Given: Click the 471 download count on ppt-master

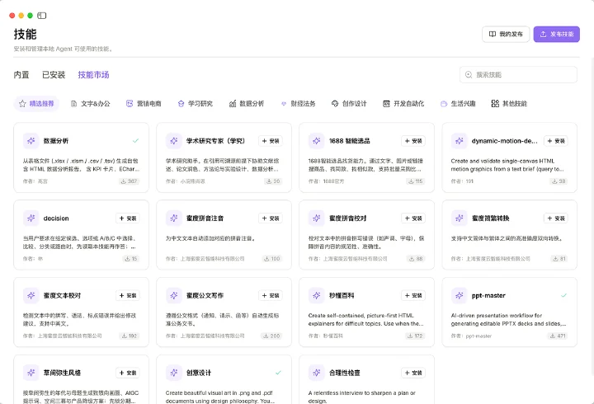Looking at the screenshot, I should 558,336.
